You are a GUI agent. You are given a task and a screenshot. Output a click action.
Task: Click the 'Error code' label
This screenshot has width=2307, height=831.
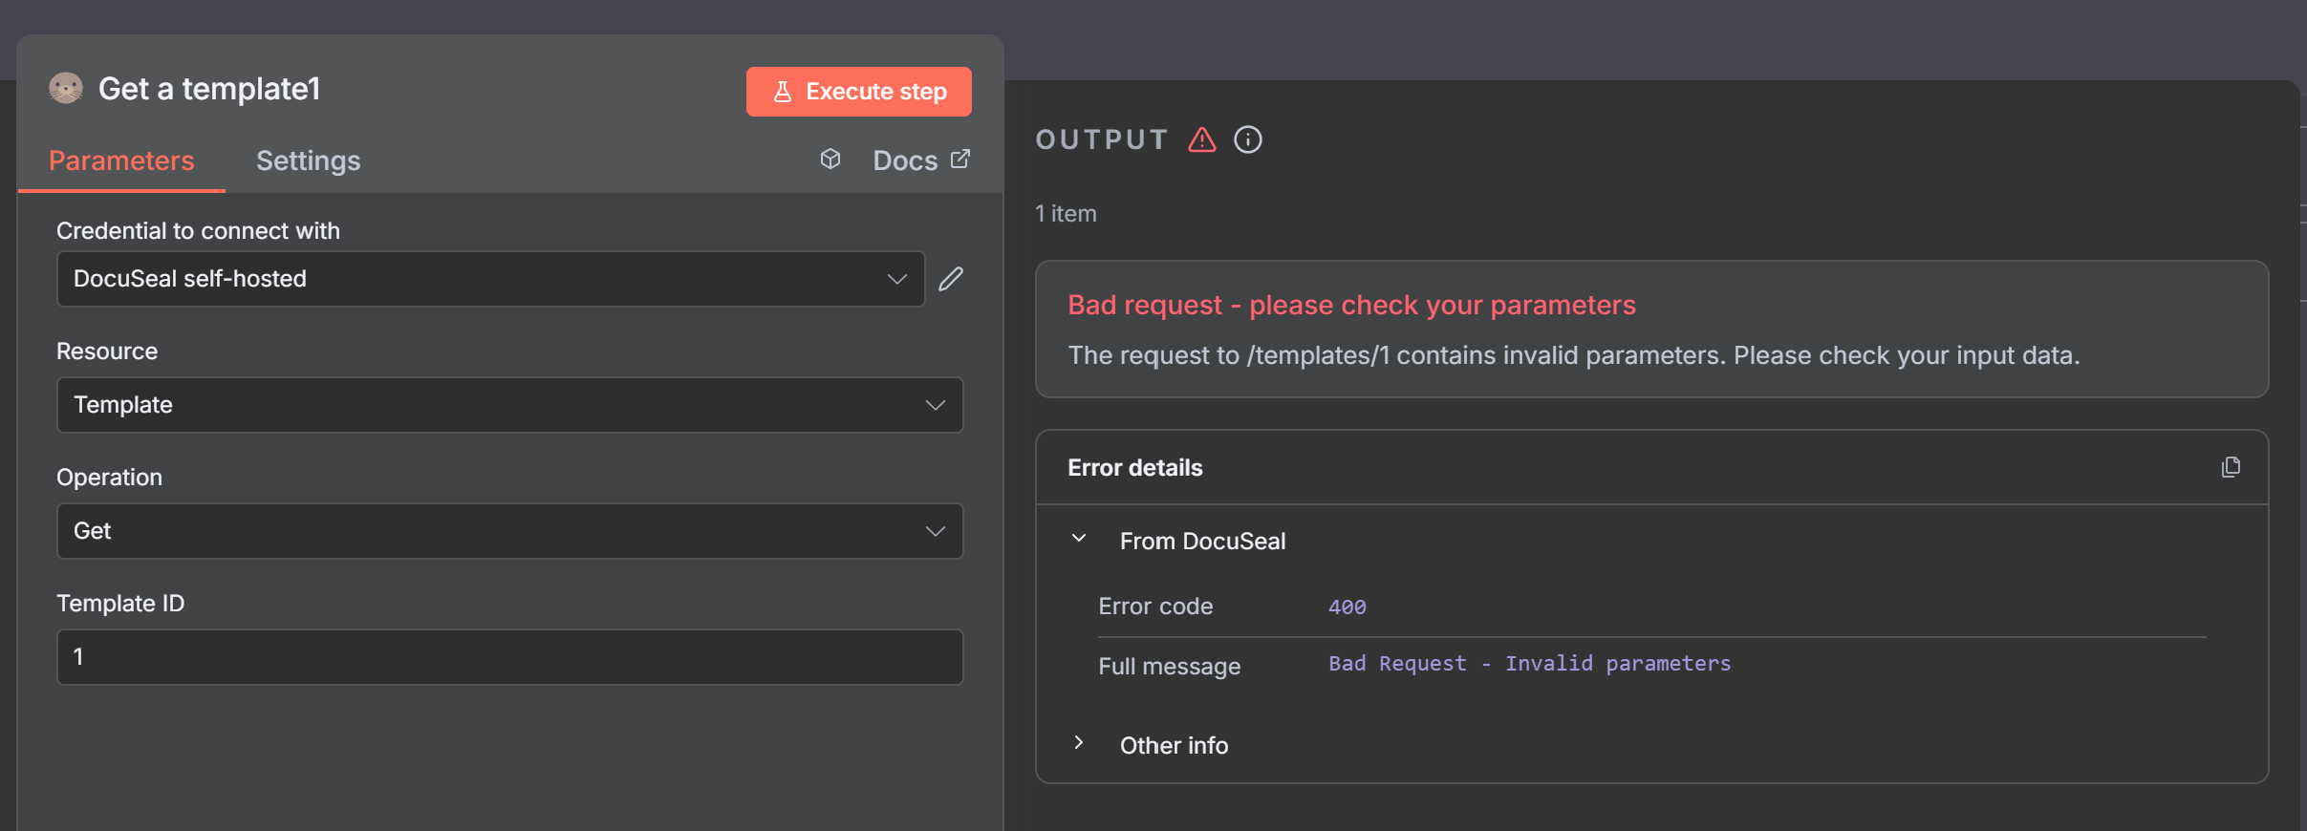coord(1155,607)
